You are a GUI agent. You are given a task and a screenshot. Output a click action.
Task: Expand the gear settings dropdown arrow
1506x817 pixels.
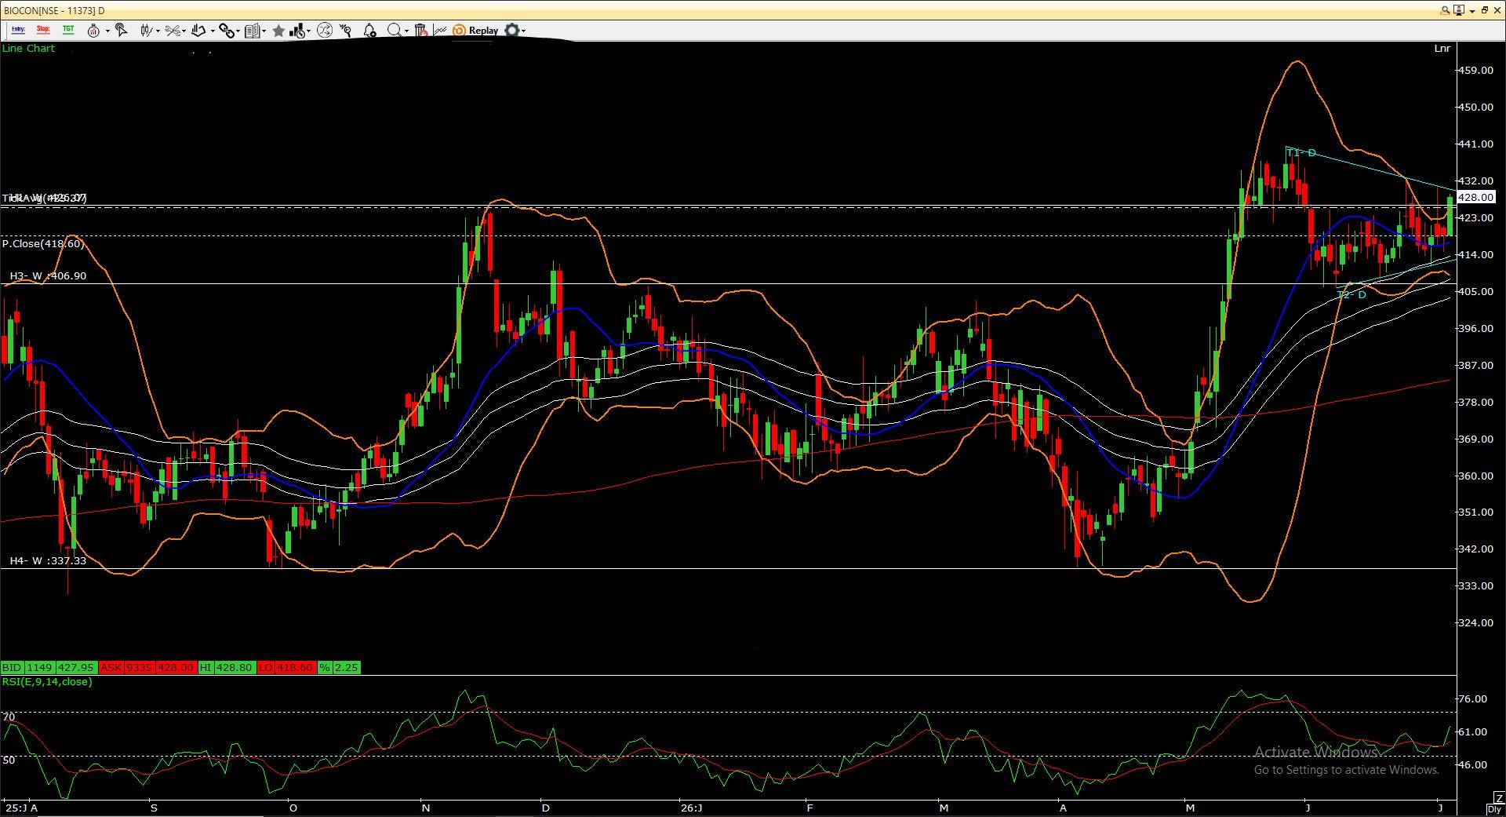pos(523,31)
